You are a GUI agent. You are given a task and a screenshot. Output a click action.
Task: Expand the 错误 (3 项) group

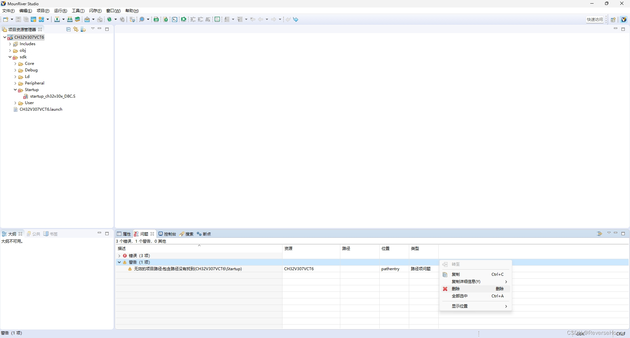[x=119, y=256]
